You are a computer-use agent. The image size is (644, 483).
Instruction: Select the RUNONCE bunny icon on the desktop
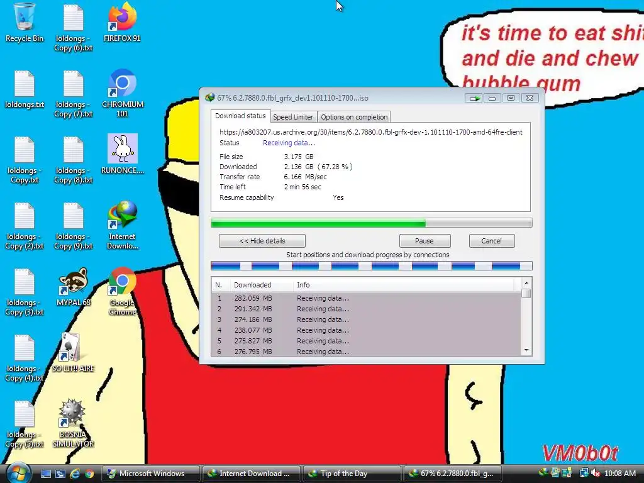point(123,155)
